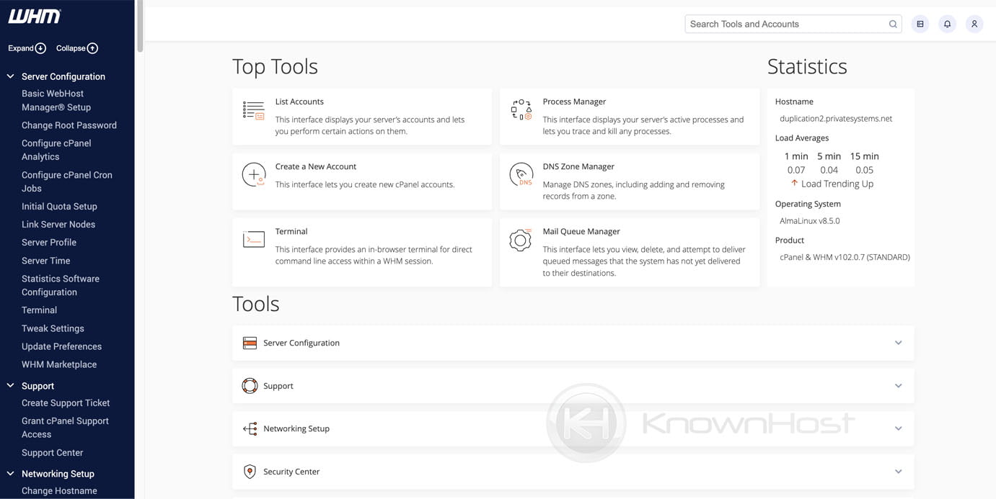Click the Create a New Account plus icon
The image size is (996, 499).
point(254,175)
